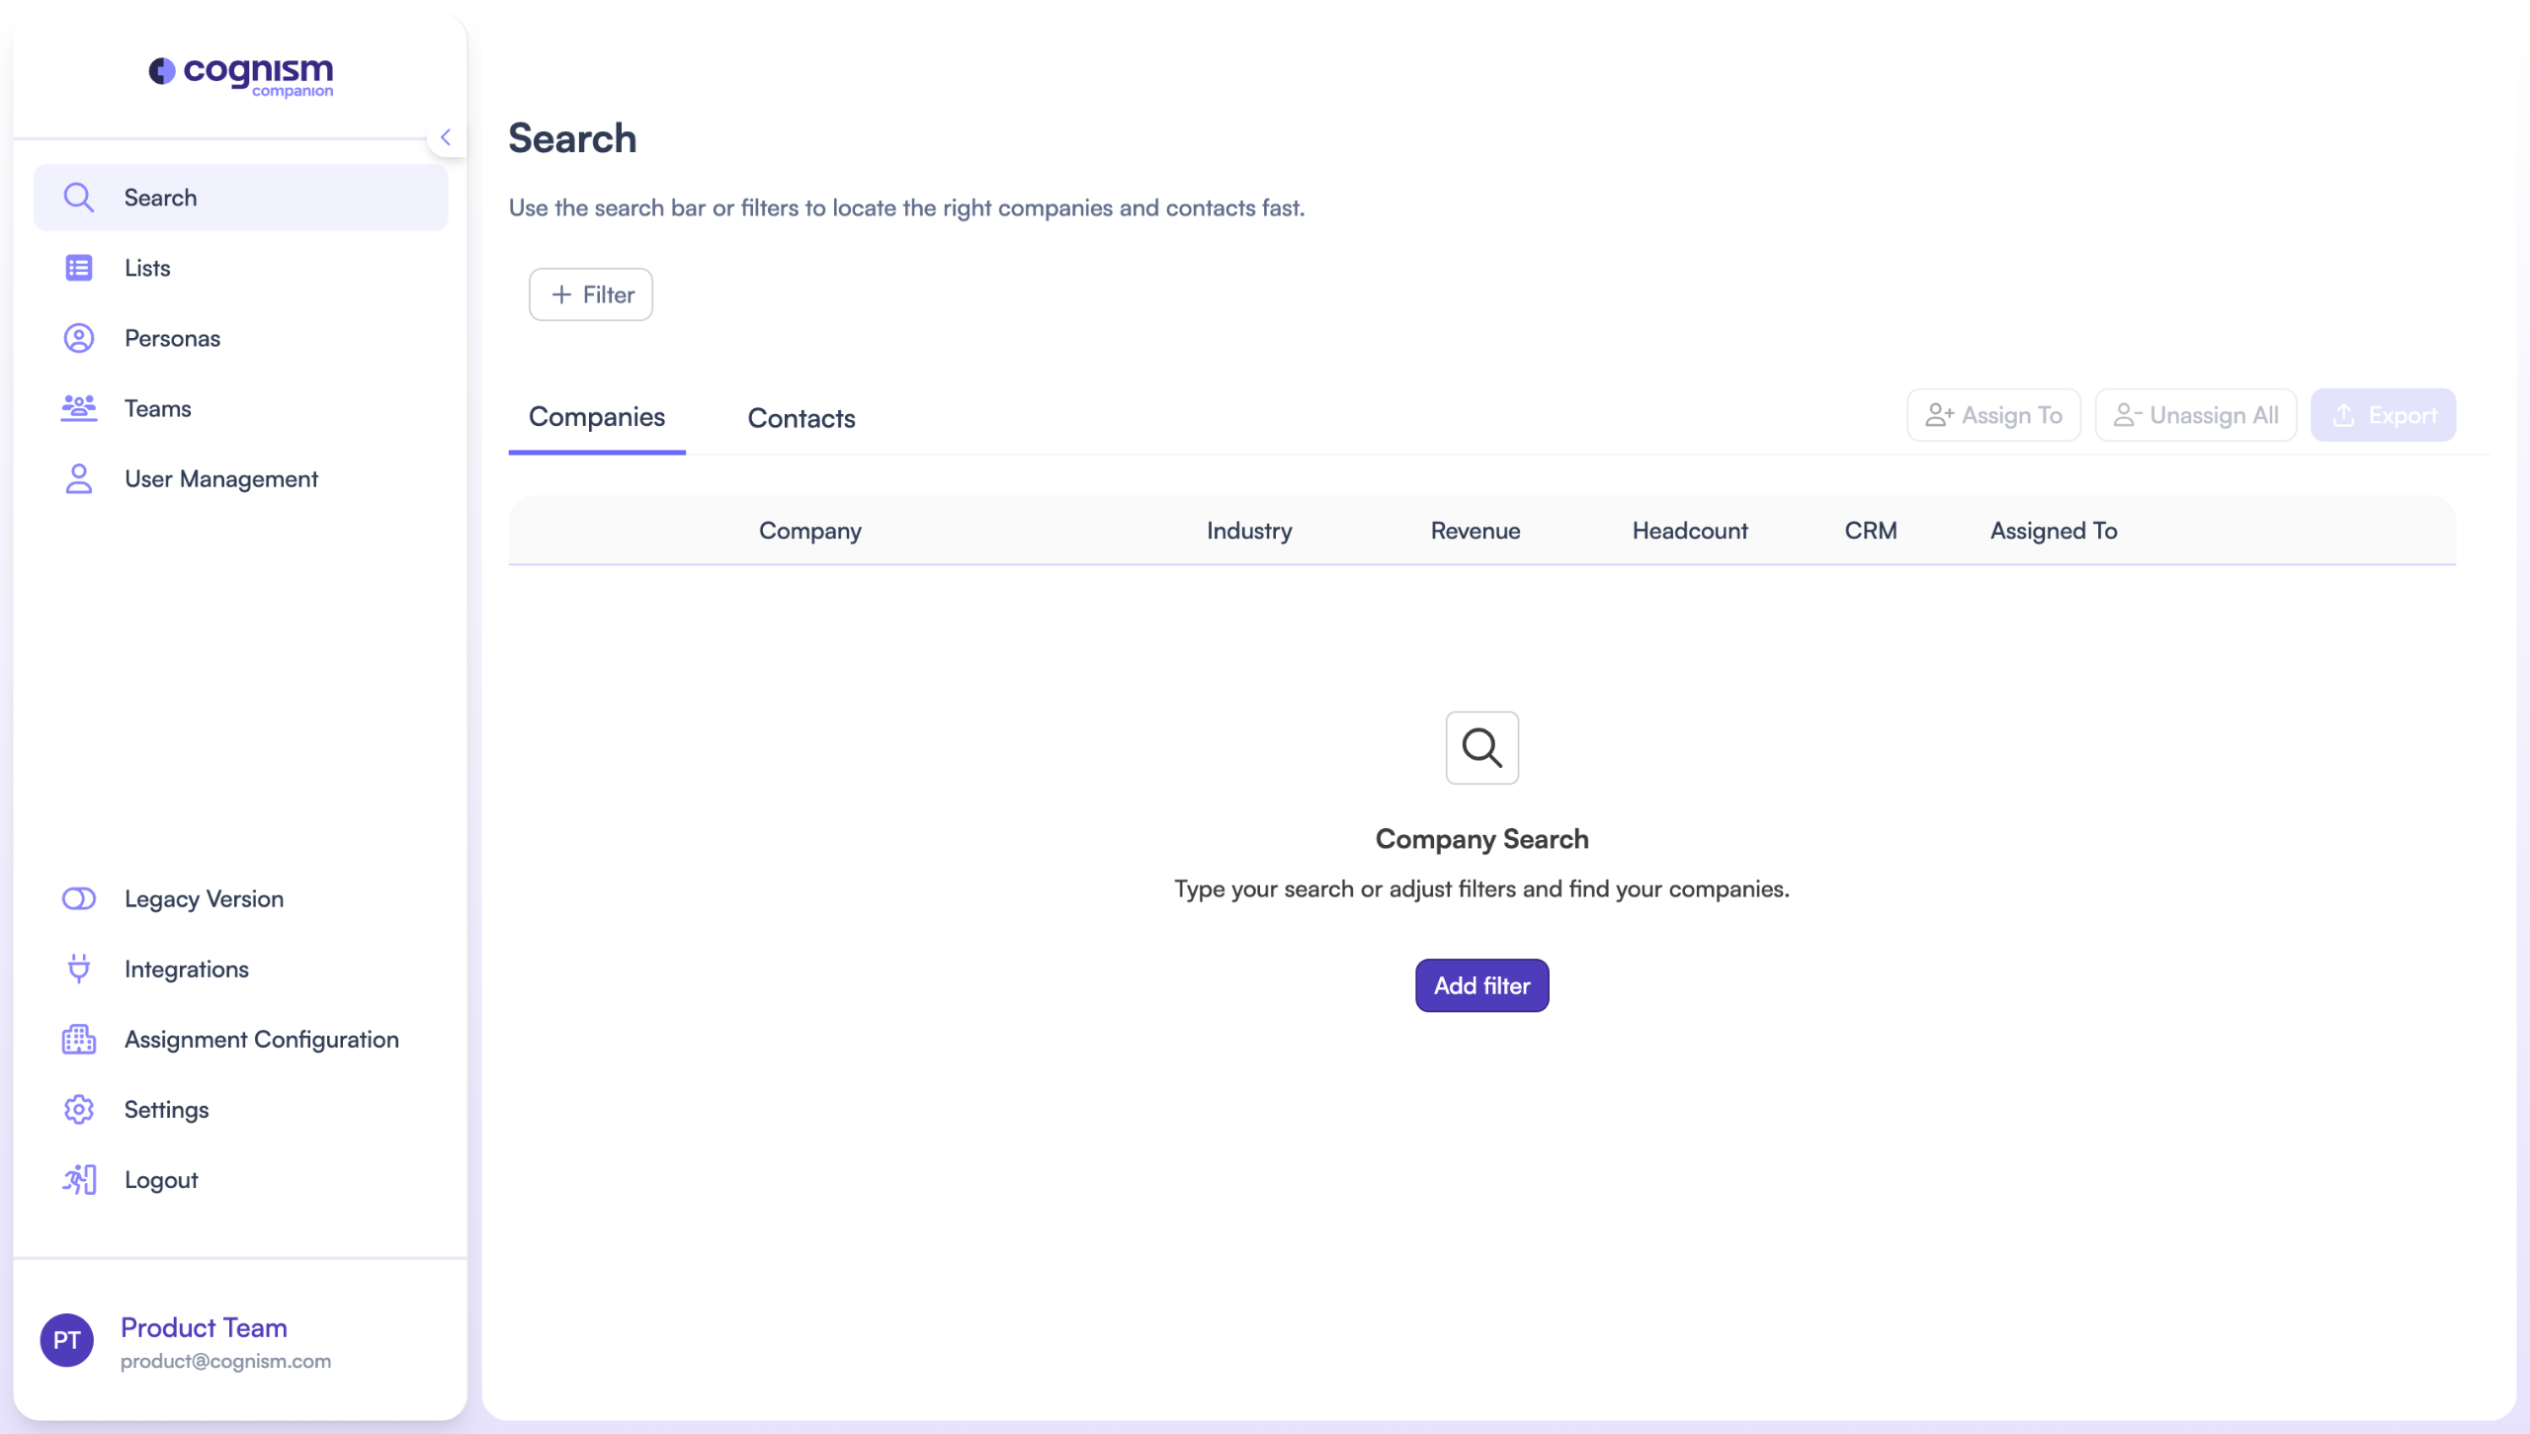Open the Filter dropdown button
Screen dimensions: 2530x1434
[x=591, y=295]
